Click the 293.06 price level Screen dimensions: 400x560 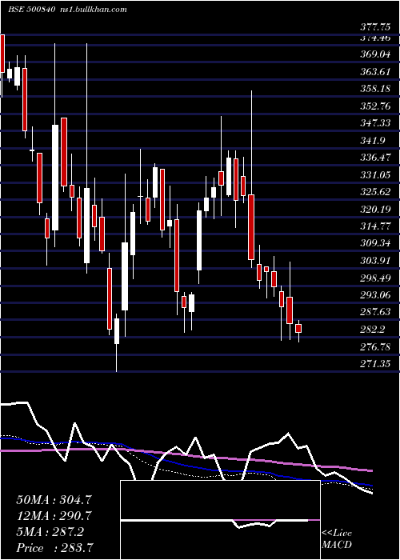click(374, 295)
